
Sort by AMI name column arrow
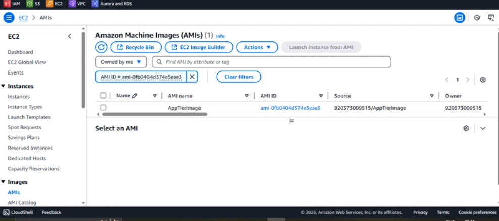coord(246,96)
